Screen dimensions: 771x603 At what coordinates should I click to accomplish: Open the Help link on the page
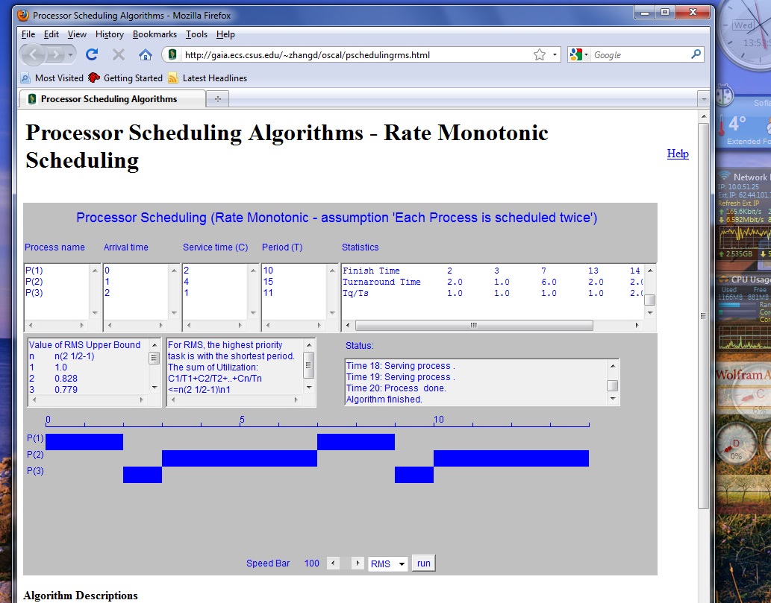click(x=678, y=154)
